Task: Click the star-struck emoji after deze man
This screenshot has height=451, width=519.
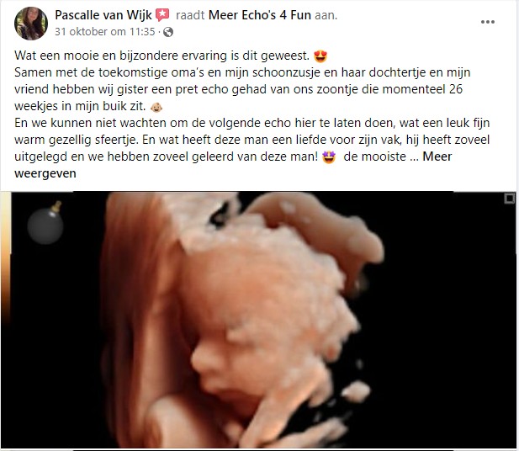Action: click(329, 157)
